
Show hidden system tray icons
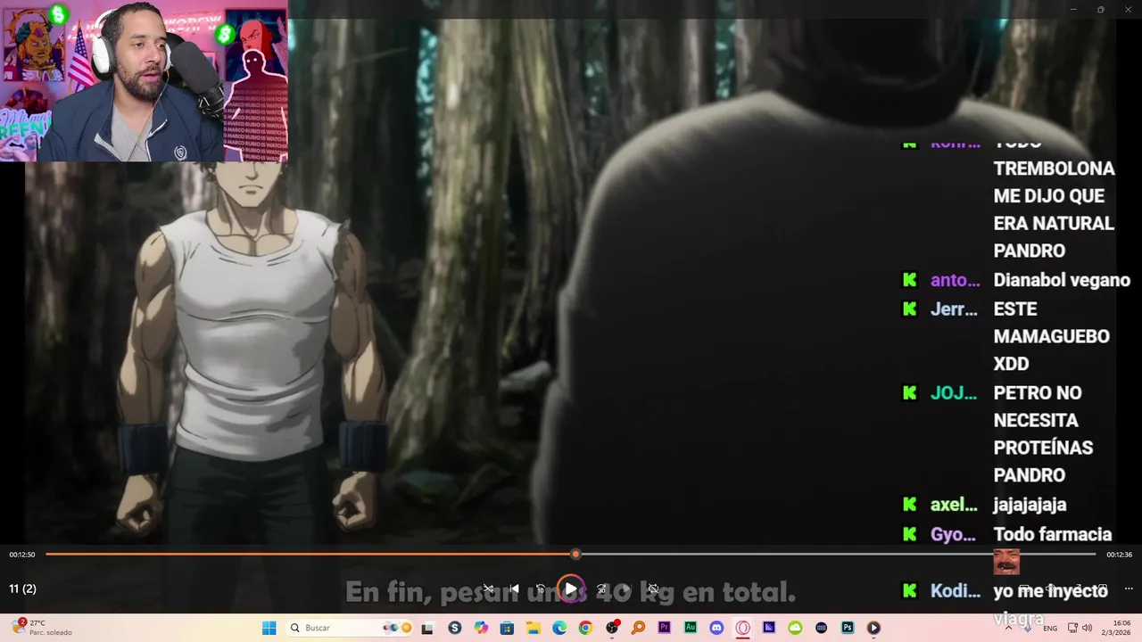pos(1009,628)
